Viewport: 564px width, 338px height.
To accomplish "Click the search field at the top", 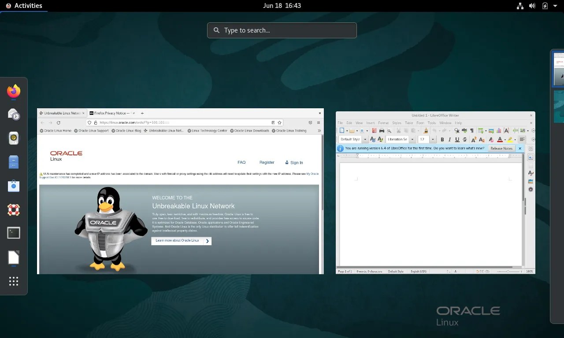I will coord(282,30).
